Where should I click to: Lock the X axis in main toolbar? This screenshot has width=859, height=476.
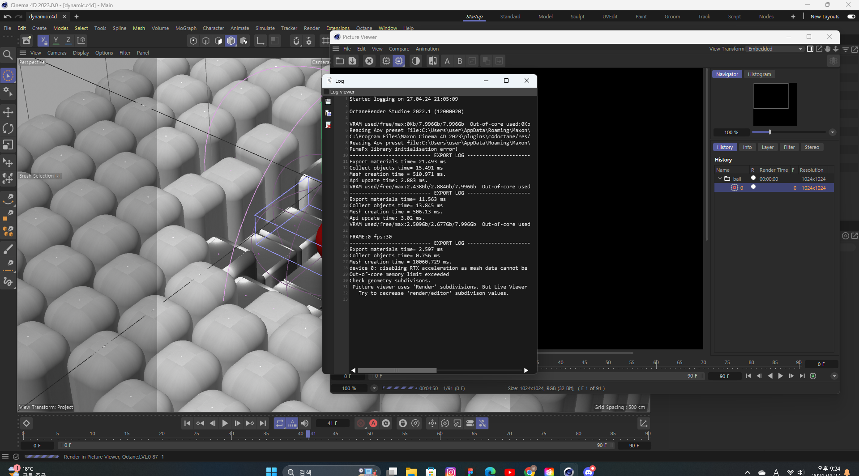click(43, 41)
